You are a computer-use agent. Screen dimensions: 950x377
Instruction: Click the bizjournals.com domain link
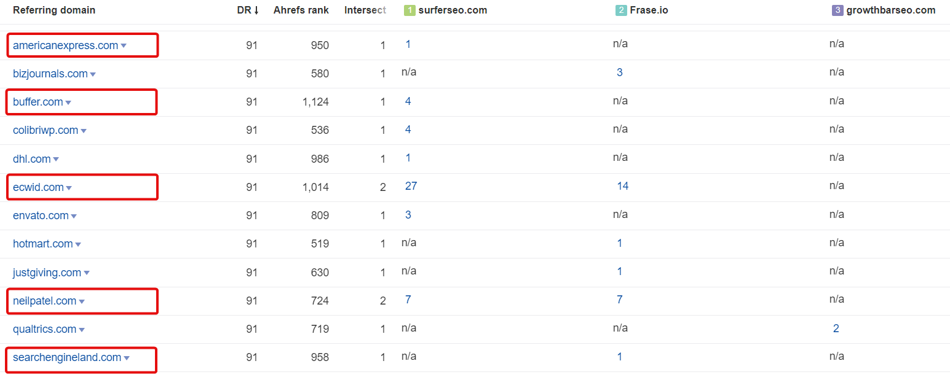[50, 74]
